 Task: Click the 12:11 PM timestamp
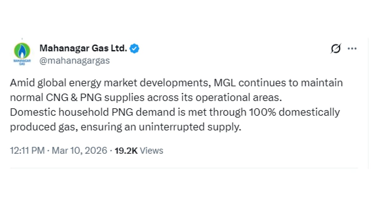[x=27, y=150]
